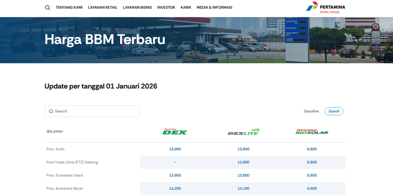This screenshot has width=393, height=196.
Task: Click the magnifier inside the Search box
Action: (x=51, y=111)
